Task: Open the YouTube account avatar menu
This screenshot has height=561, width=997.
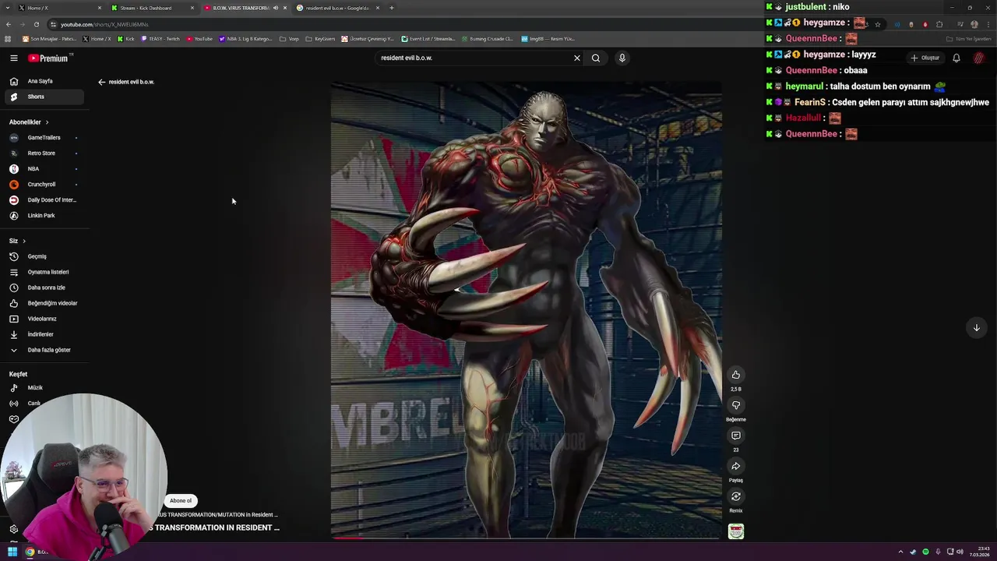Action: tap(979, 58)
